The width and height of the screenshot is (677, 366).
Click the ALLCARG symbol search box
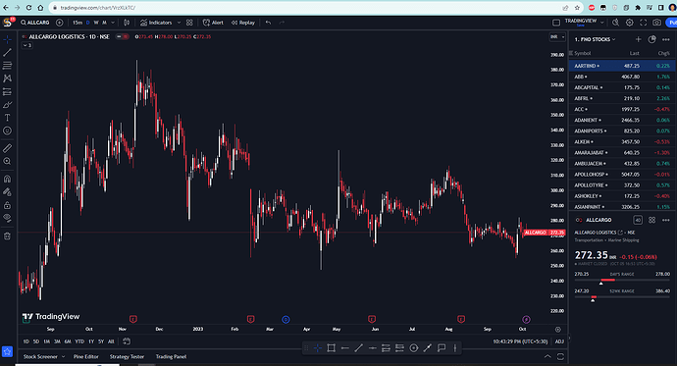35,23
